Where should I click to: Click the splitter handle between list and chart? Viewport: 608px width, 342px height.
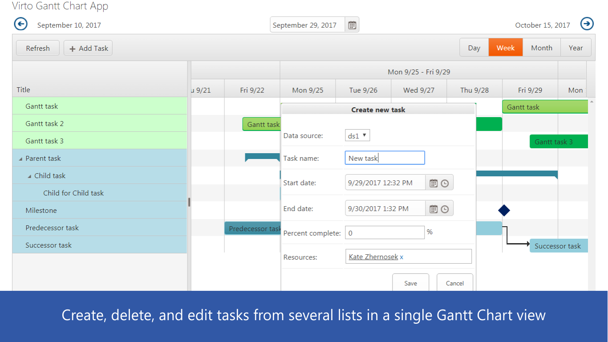pyautogui.click(x=189, y=202)
